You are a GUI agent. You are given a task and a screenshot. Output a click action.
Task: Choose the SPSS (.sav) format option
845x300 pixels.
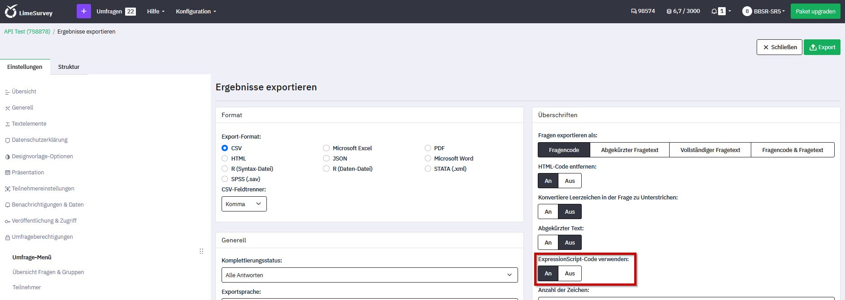coord(225,179)
